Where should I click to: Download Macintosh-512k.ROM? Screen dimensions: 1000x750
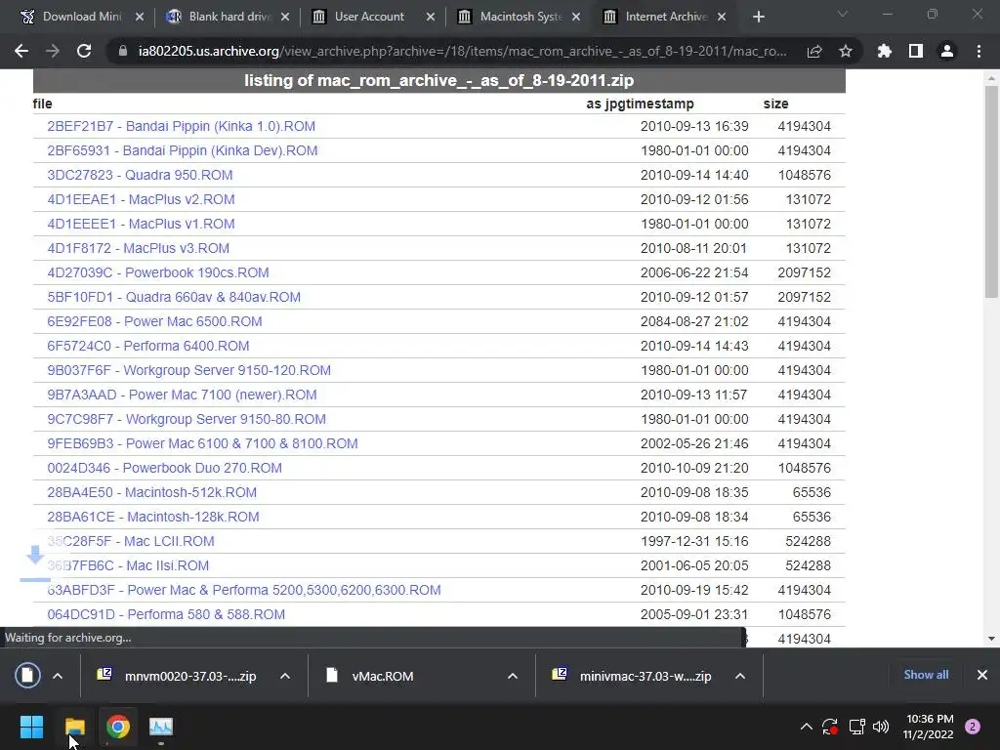pyautogui.click(x=151, y=492)
